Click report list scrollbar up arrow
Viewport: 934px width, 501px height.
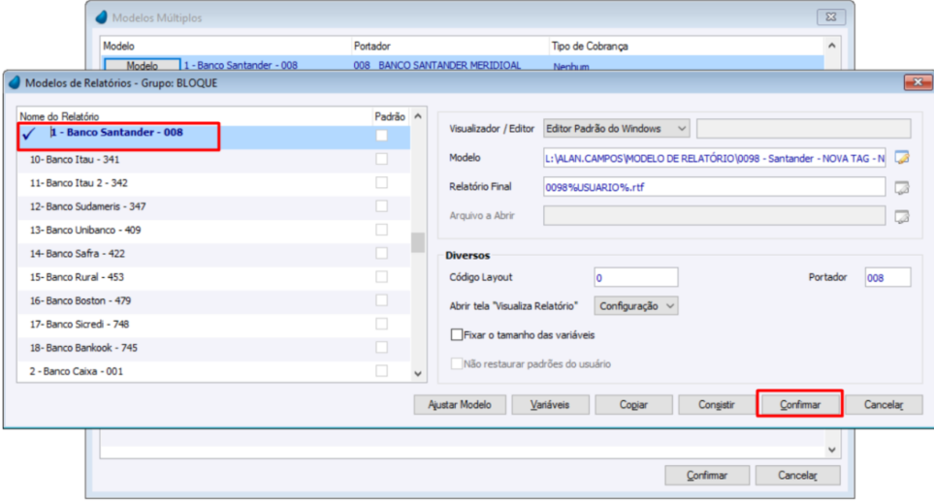(418, 116)
